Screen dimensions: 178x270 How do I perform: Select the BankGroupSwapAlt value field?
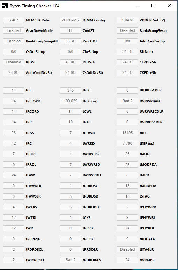pos(14,41)
